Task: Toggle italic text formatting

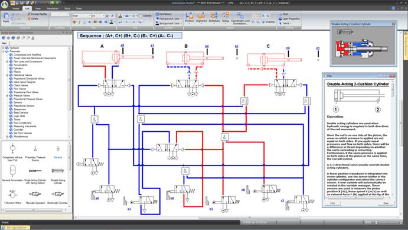Action: (x=80, y=22)
